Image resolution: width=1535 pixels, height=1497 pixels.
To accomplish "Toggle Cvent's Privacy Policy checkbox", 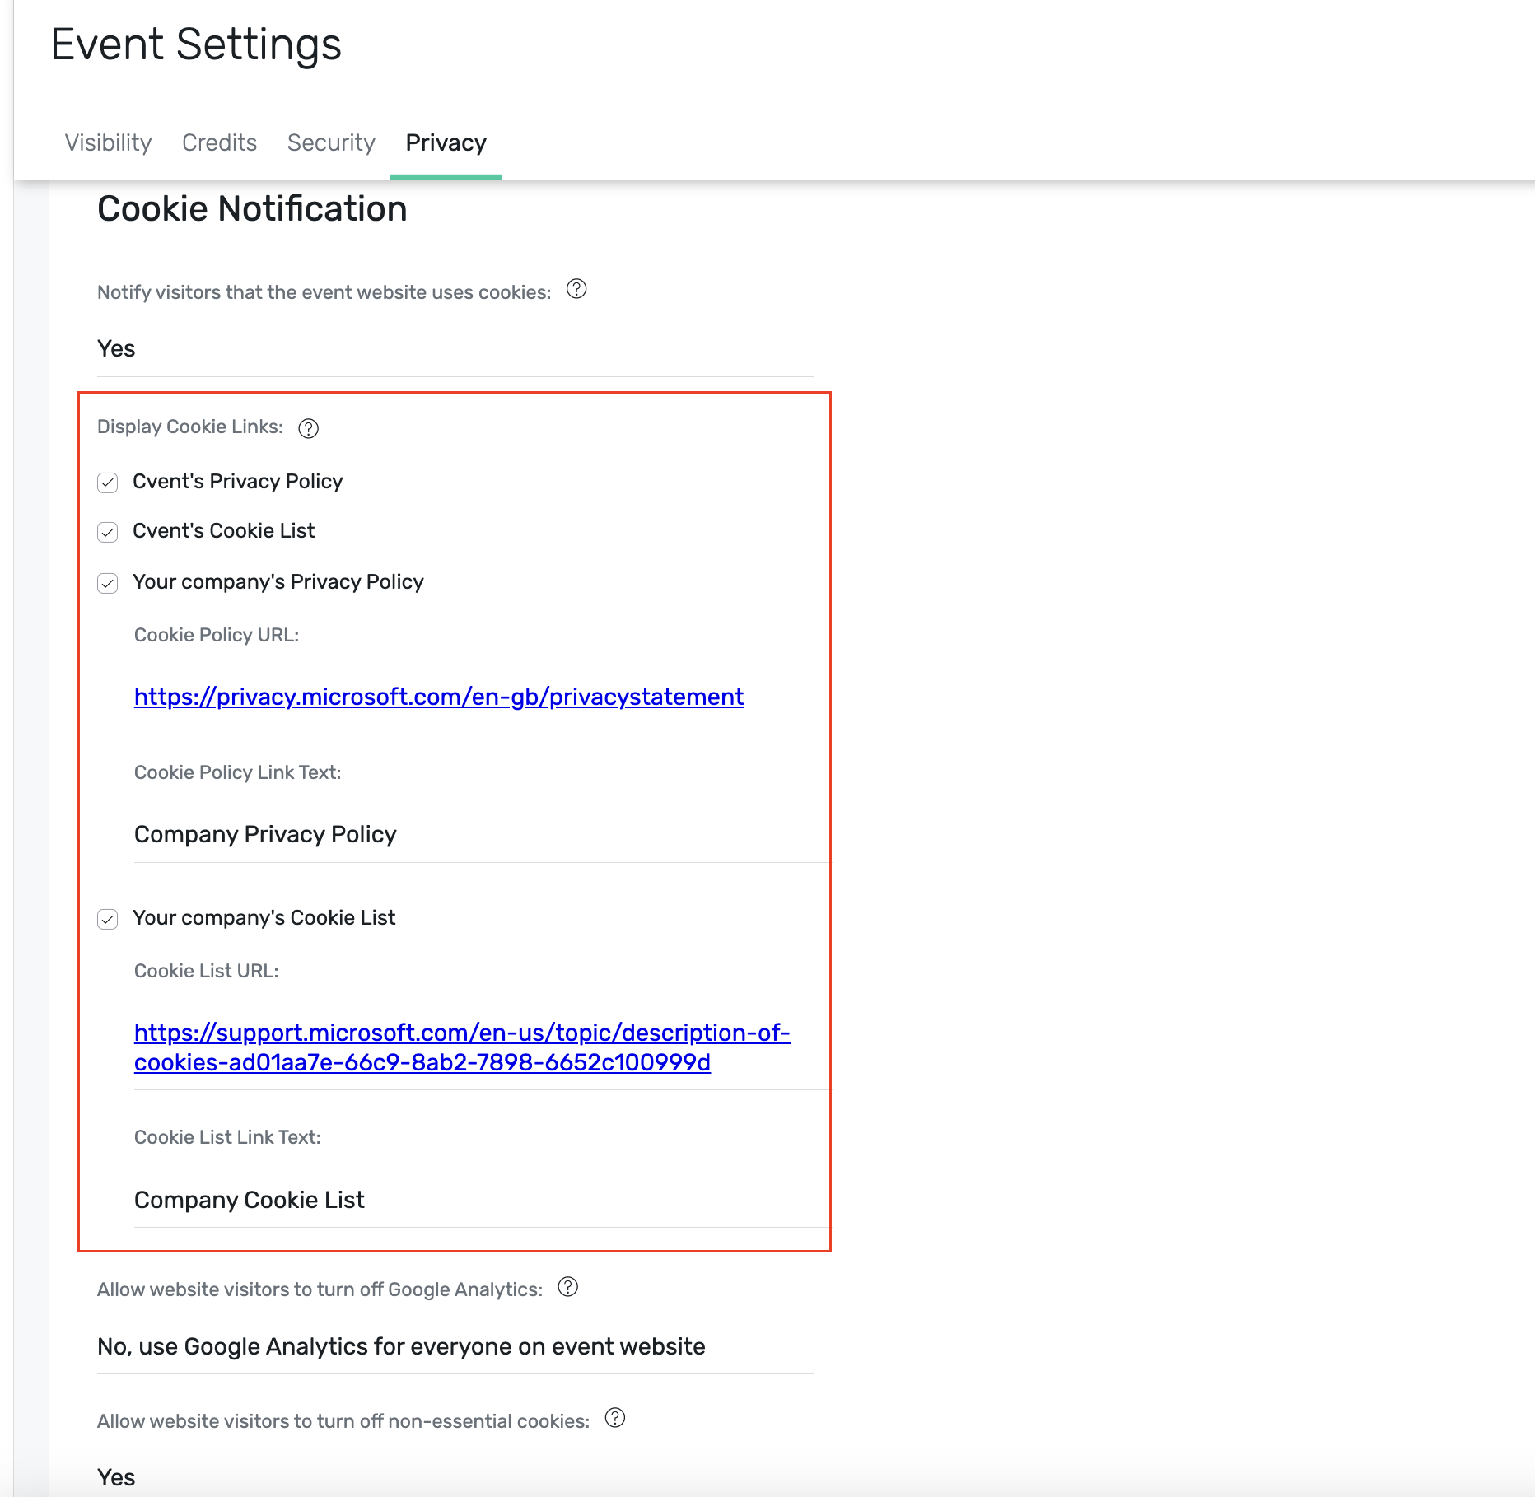I will click(x=108, y=483).
